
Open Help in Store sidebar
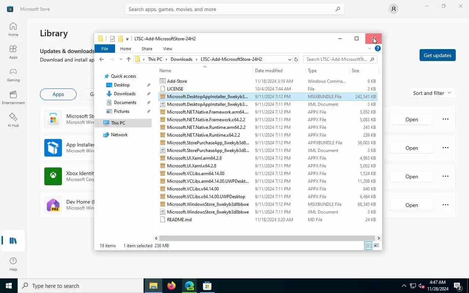pyautogui.click(x=13, y=264)
